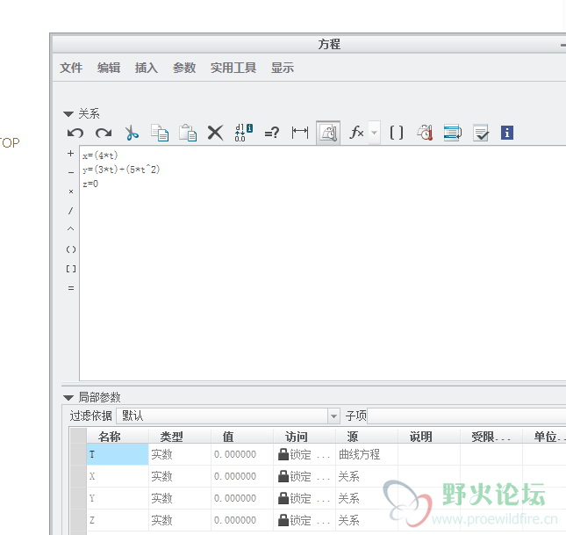Select the X parameter name cell
566x535 pixels.
(x=118, y=476)
